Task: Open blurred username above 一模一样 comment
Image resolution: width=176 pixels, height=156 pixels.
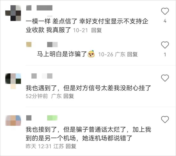Action: tap(39, 8)
